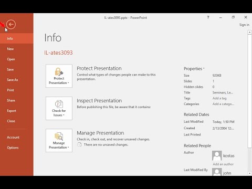Open the Check for Issues dropdown button

point(59,108)
